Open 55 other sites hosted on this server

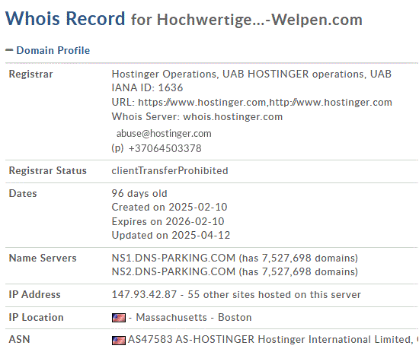[x=274, y=295]
